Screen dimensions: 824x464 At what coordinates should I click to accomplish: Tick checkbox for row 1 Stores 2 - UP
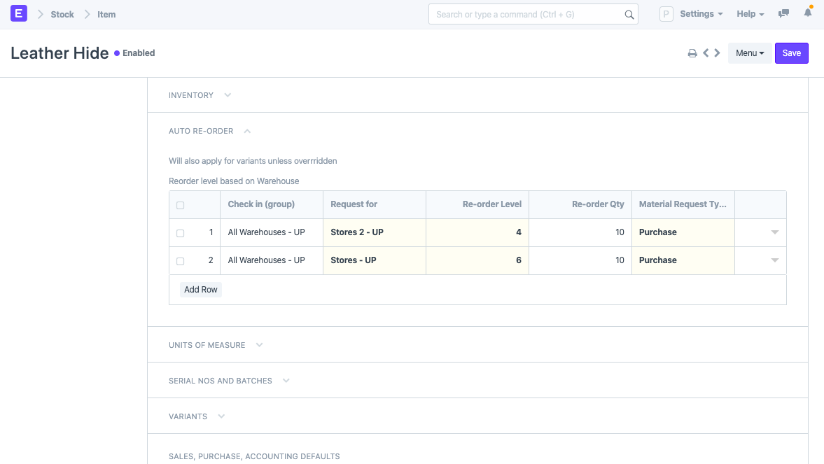pyautogui.click(x=181, y=233)
